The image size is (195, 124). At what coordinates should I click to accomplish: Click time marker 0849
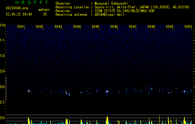coord(170,27)
